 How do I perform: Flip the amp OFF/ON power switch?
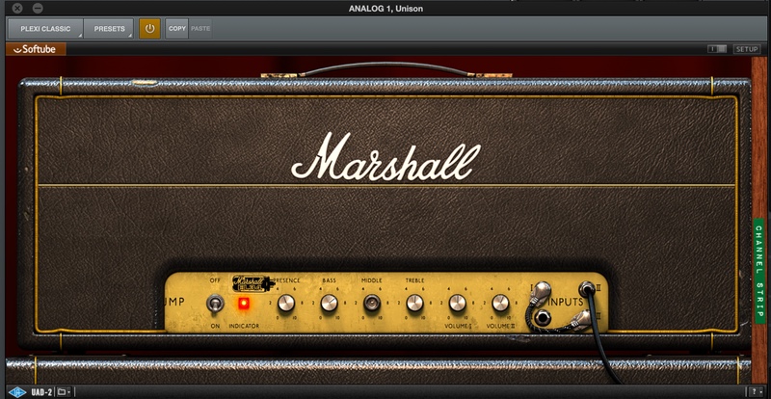(215, 303)
